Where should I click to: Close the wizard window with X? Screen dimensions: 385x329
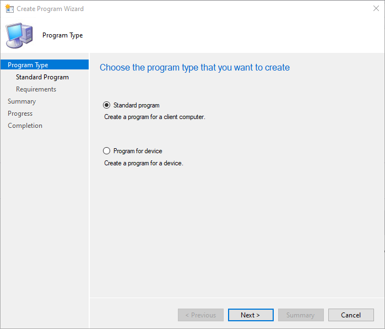click(376, 8)
